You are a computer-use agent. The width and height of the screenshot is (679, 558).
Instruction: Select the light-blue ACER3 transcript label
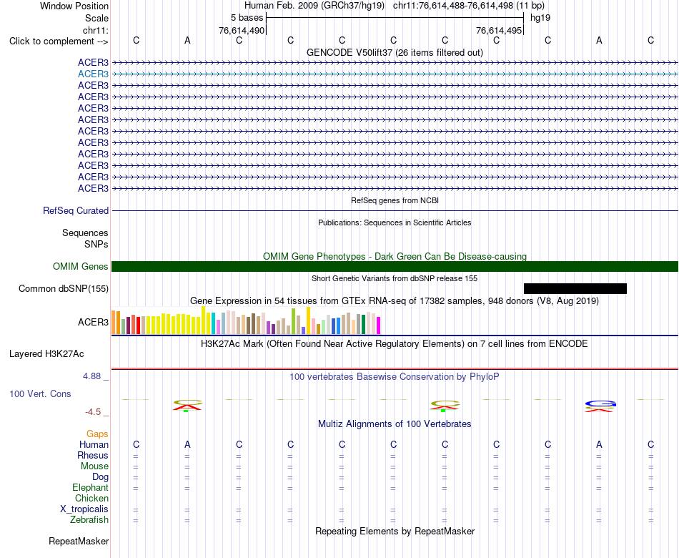[x=93, y=74]
